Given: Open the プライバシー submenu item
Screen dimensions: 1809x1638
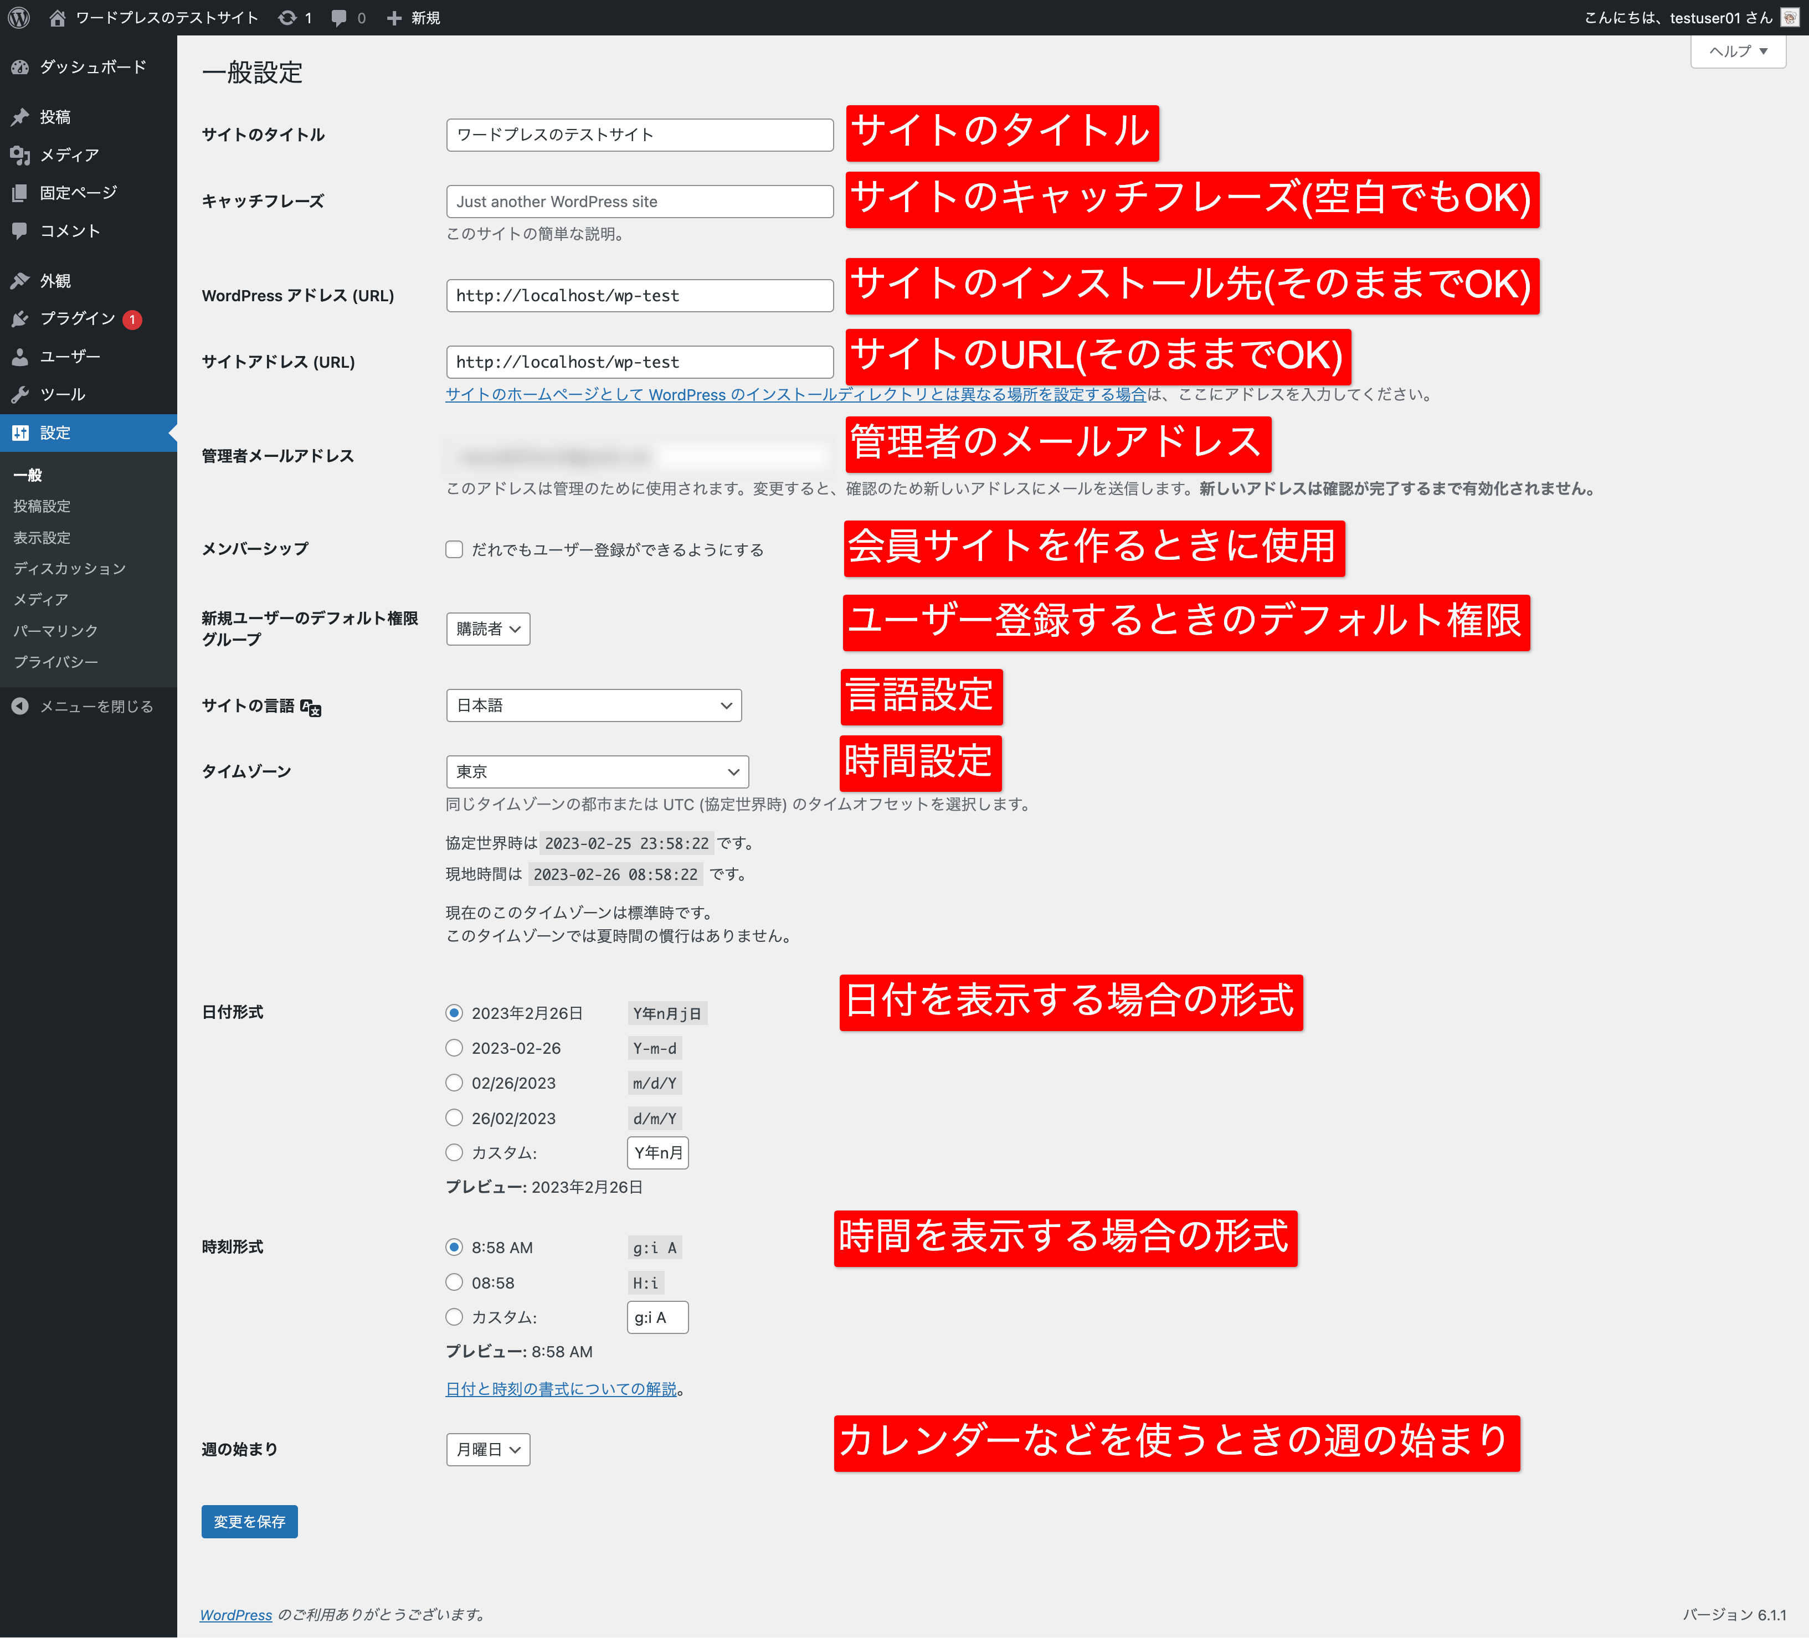Looking at the screenshot, I should [55, 662].
